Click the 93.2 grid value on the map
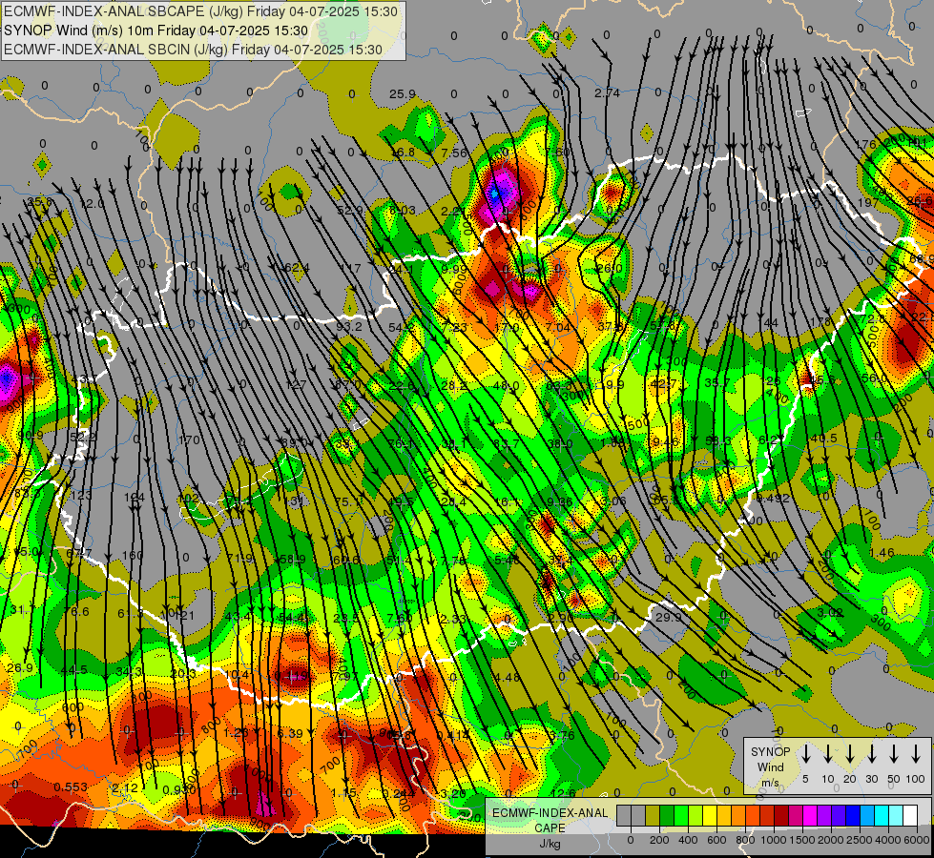Screen dimensions: 934x858 (349, 326)
